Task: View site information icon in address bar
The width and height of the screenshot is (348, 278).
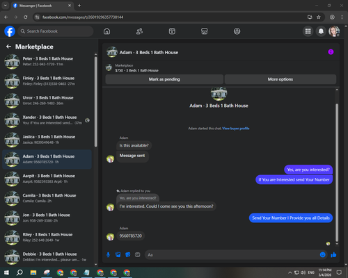Action: click(37, 17)
